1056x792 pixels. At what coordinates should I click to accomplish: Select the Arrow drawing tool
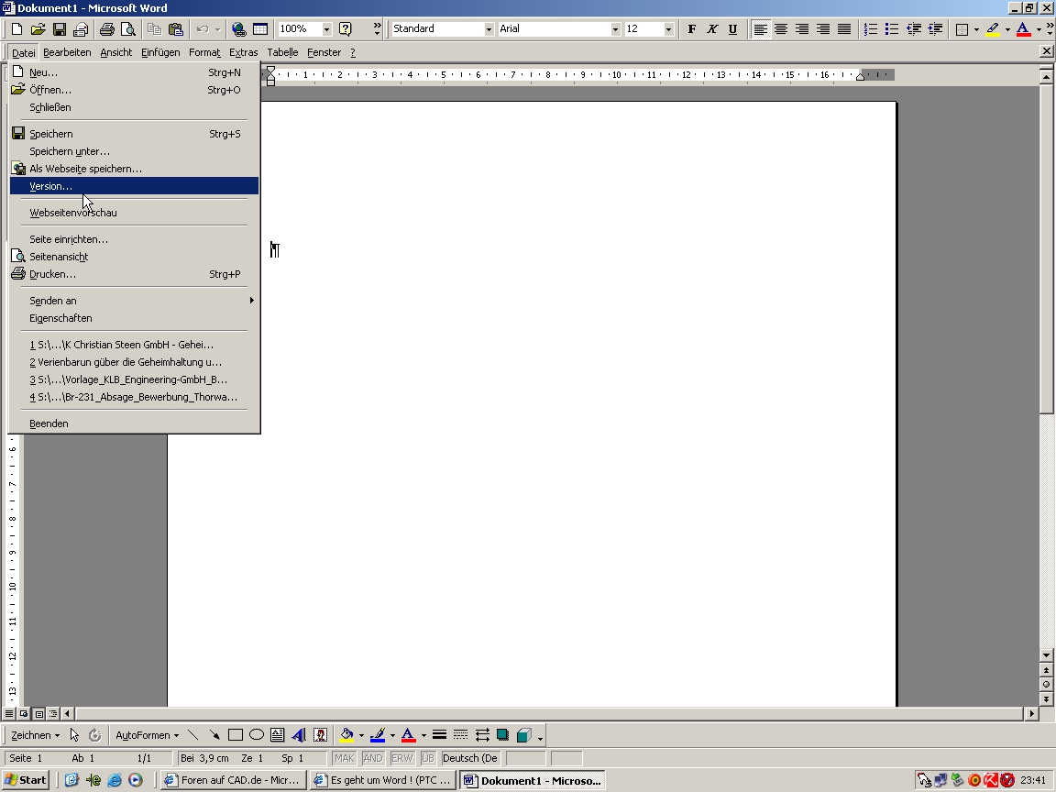[x=214, y=735]
